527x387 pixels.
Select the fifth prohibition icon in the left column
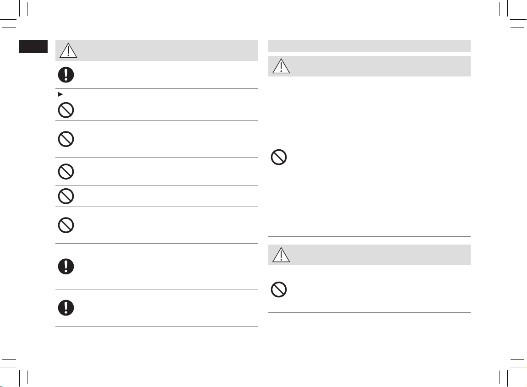pyautogui.click(x=66, y=225)
